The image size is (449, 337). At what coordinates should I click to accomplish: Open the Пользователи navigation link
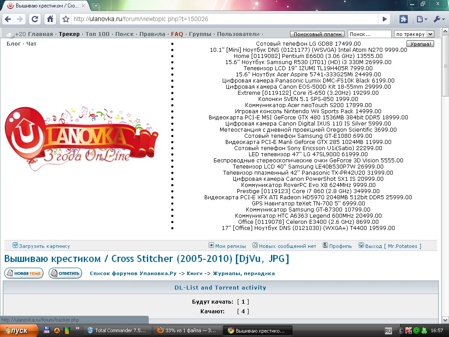coord(238,34)
